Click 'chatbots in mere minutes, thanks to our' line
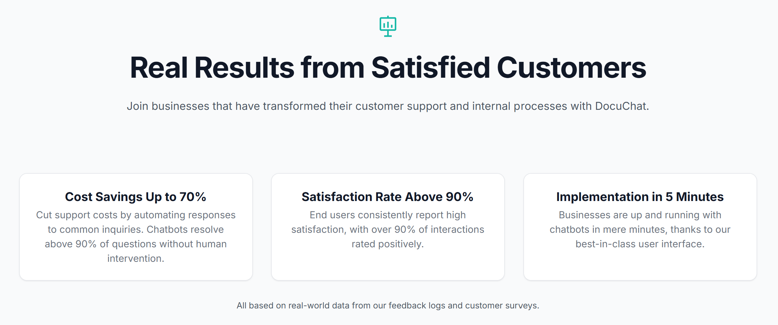The height and width of the screenshot is (325, 778). coord(640,230)
